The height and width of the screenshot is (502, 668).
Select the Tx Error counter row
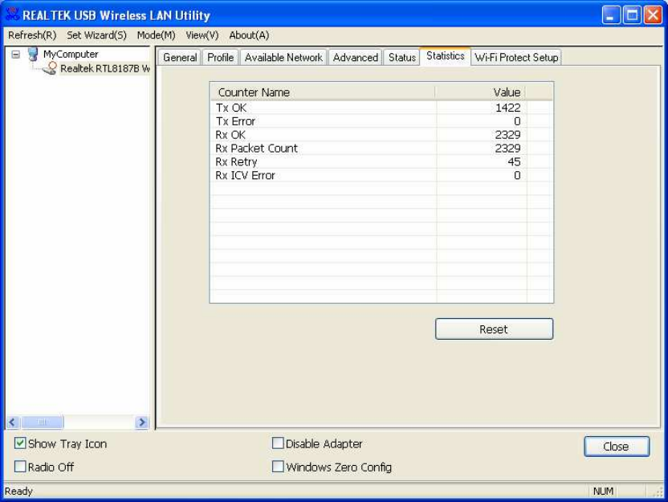pos(381,121)
